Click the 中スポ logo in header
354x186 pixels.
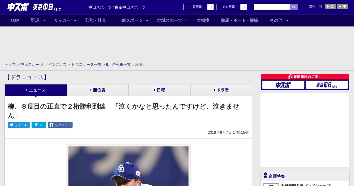[x=18, y=7]
